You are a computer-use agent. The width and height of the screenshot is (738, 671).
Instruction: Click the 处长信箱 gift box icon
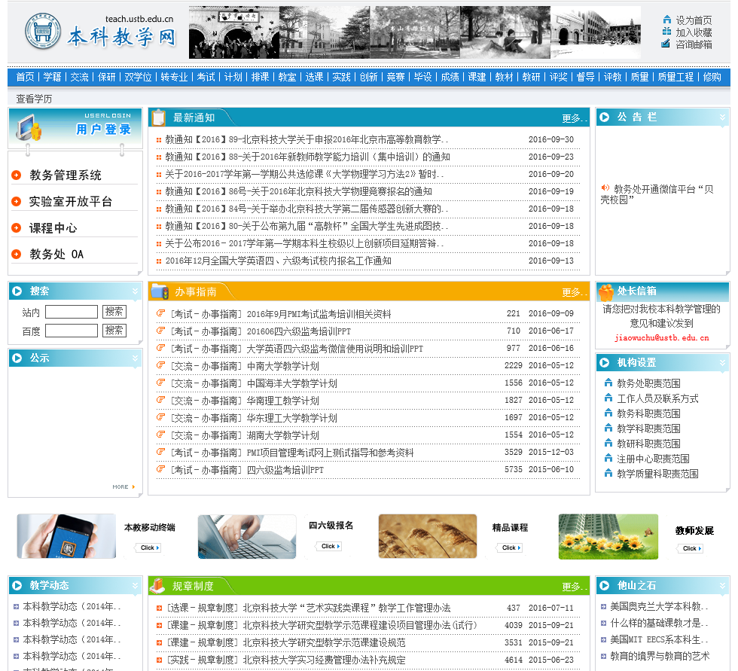[606, 292]
